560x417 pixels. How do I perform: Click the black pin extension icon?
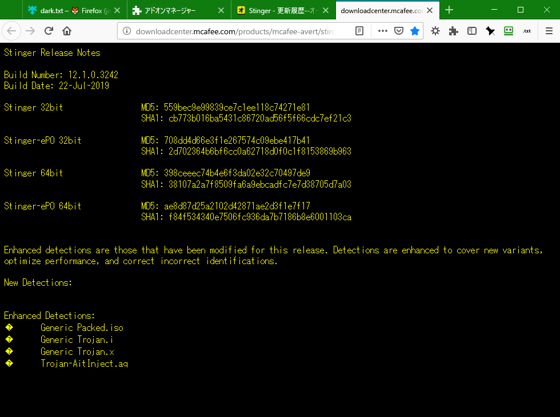[490, 31]
